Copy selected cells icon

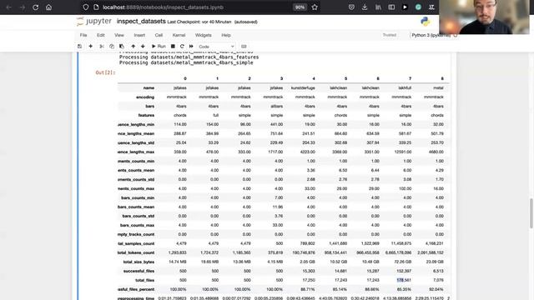coord(111,47)
